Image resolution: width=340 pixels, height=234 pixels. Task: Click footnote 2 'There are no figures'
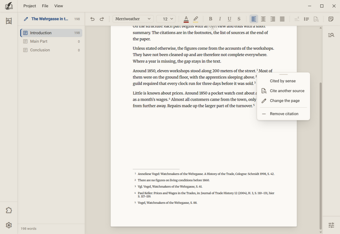(173, 180)
